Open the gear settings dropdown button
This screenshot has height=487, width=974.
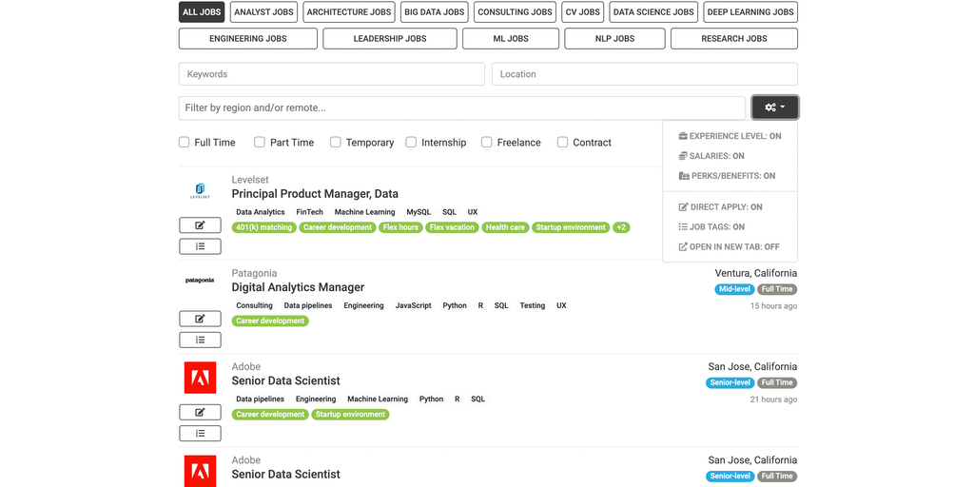click(774, 107)
